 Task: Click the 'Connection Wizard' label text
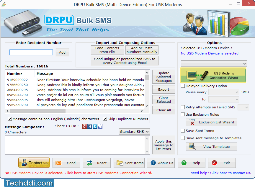click(x=224, y=78)
